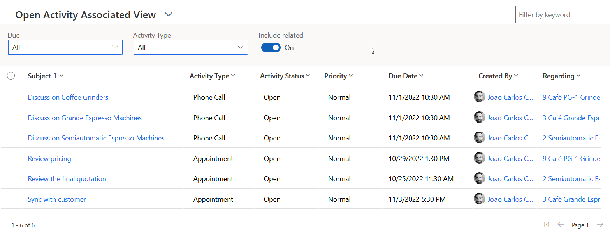Click avatar in Sync with customer row

(x=479, y=199)
